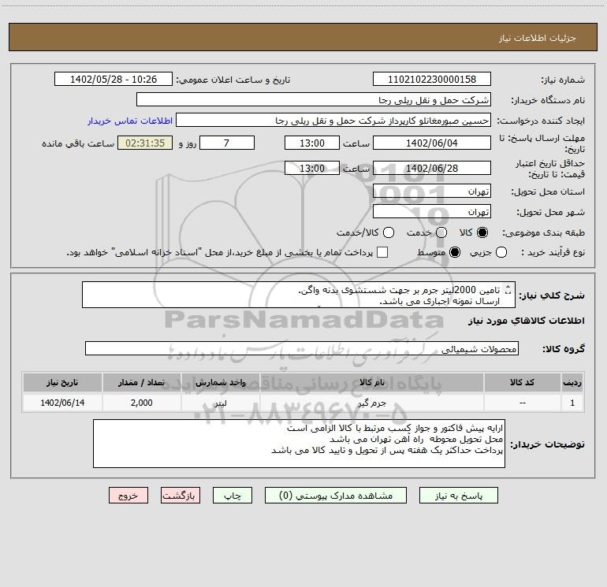Image resolution: width=607 pixels, height=587 pixels.
Task: Click buyer name field شرکت حمل و نقل ریلی رجا
Action: pos(314,100)
